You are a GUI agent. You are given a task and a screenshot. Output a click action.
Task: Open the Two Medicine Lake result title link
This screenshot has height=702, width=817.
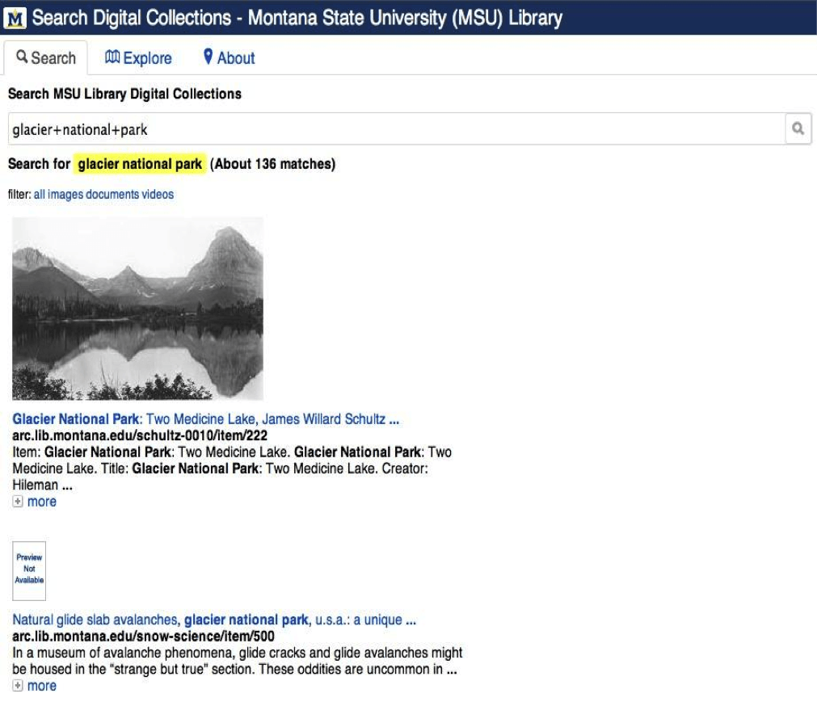(205, 419)
